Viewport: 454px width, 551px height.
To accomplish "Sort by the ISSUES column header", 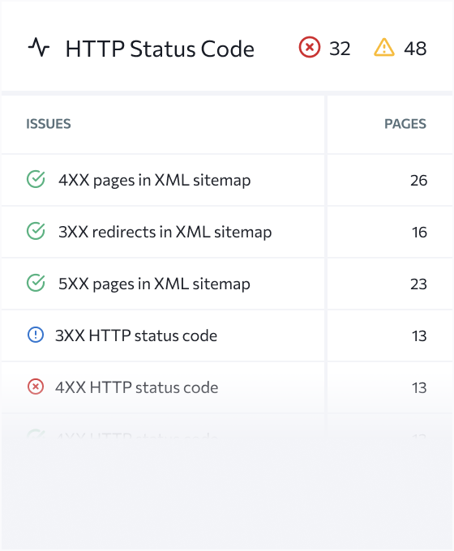I will pos(49,124).
